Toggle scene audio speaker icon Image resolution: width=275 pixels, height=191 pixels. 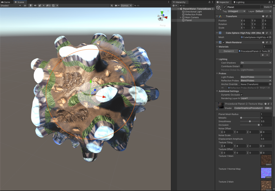point(35,5)
